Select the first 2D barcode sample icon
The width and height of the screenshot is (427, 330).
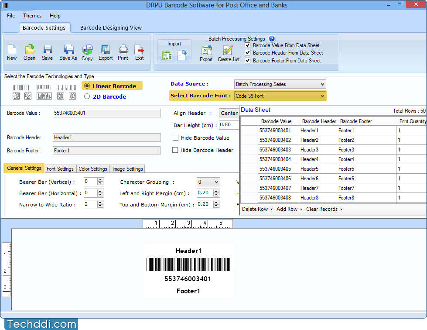(16, 96)
